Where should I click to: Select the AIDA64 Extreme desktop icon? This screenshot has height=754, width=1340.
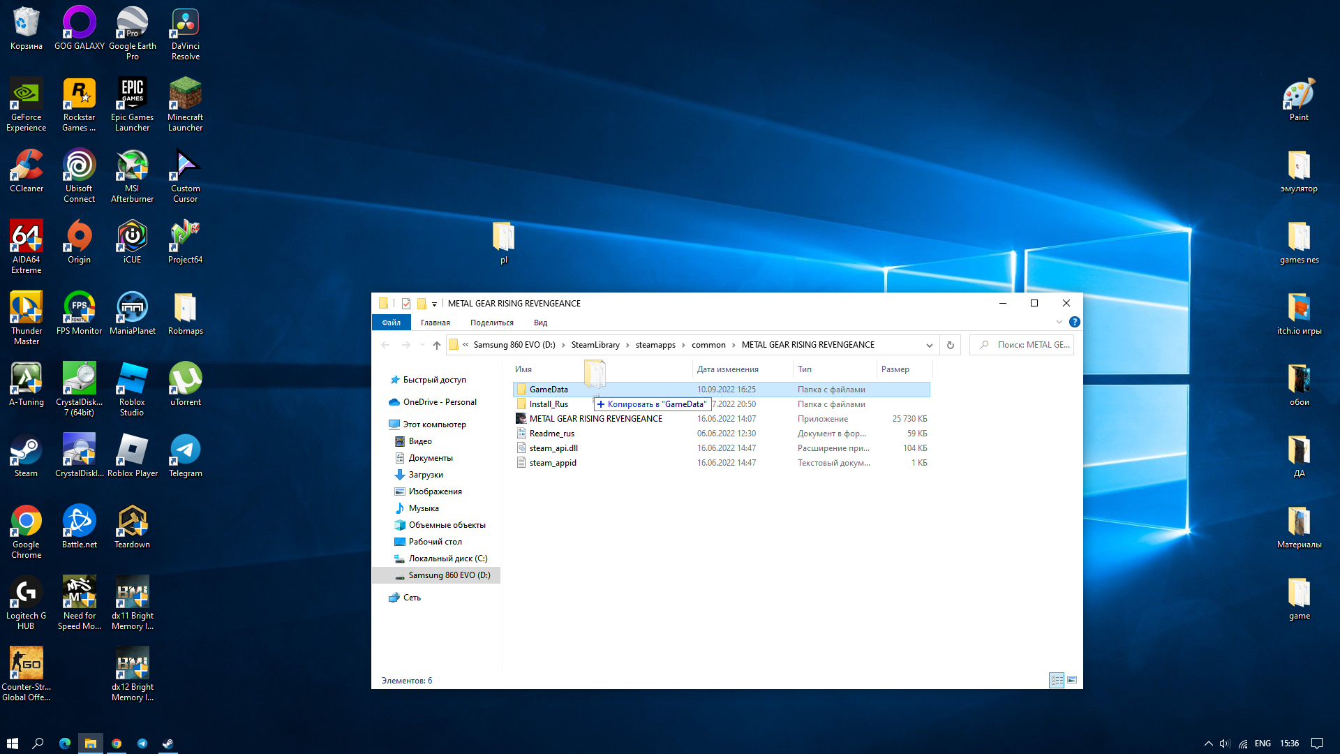tap(27, 247)
